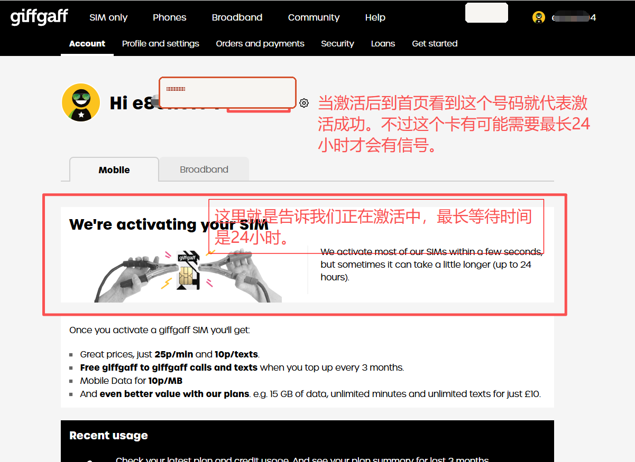Viewport: 635px width, 462px height.
Task: Click the Mobile Data for 10p/MB line
Action: (131, 381)
